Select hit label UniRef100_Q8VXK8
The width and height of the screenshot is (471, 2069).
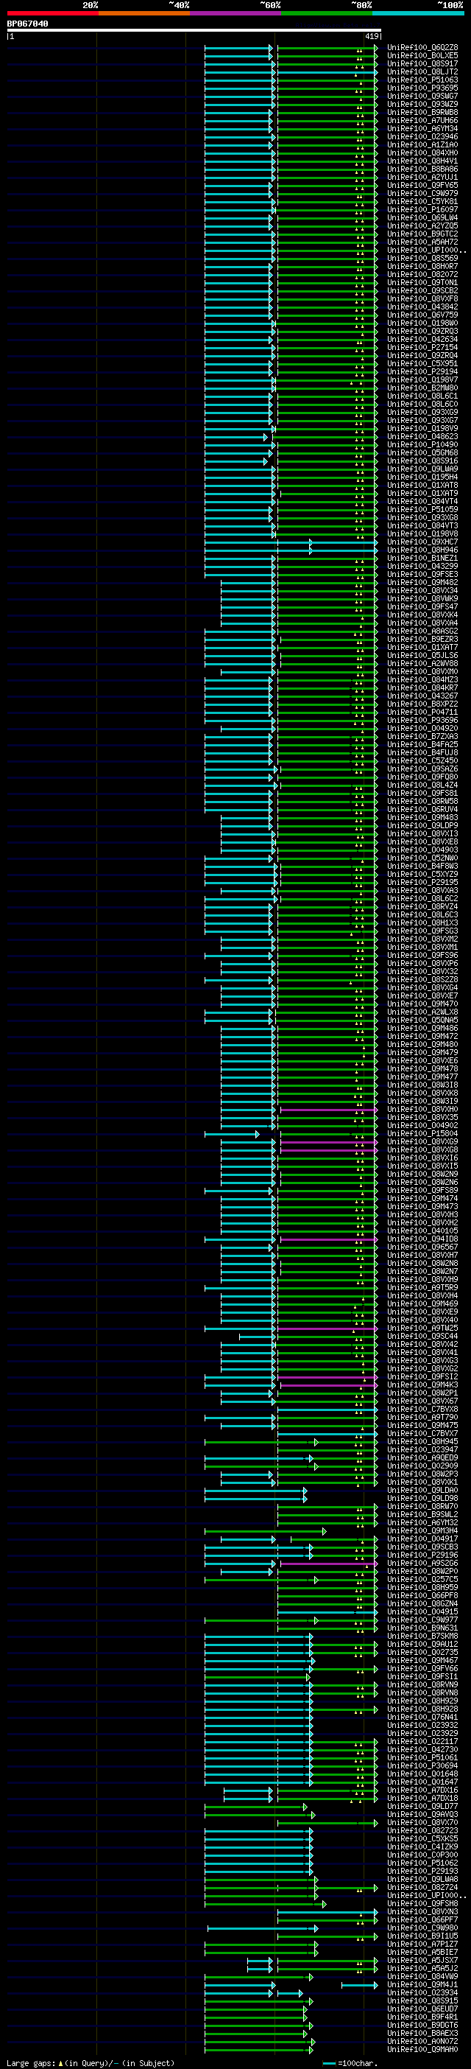[x=423, y=1093]
